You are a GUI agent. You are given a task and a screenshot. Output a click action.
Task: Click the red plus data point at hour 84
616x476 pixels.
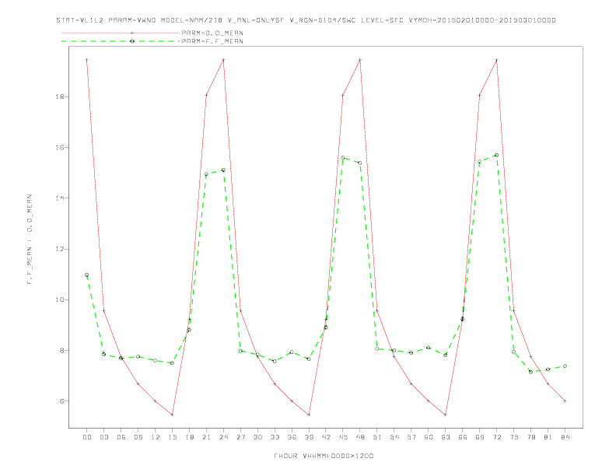[x=565, y=401]
